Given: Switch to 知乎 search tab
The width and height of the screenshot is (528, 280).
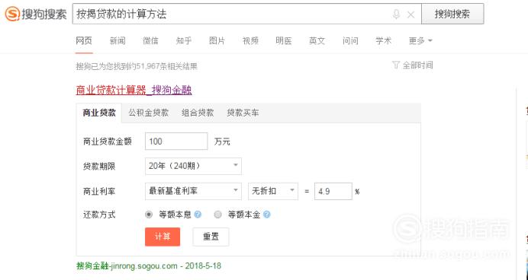Looking at the screenshot, I should point(184,41).
